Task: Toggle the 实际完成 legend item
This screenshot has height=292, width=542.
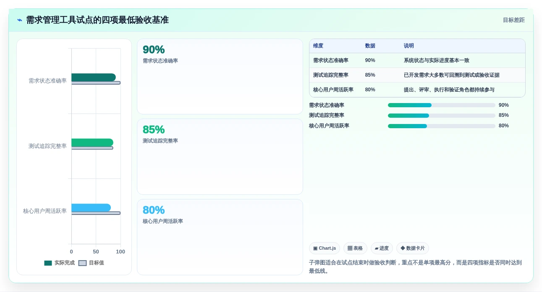Action: (60, 263)
